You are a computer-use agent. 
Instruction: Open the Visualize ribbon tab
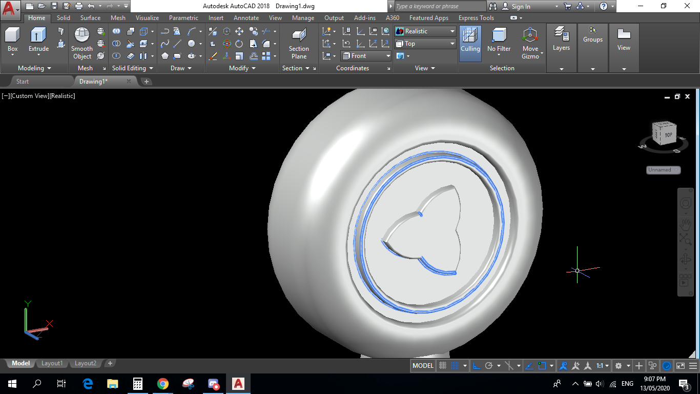pos(147,18)
